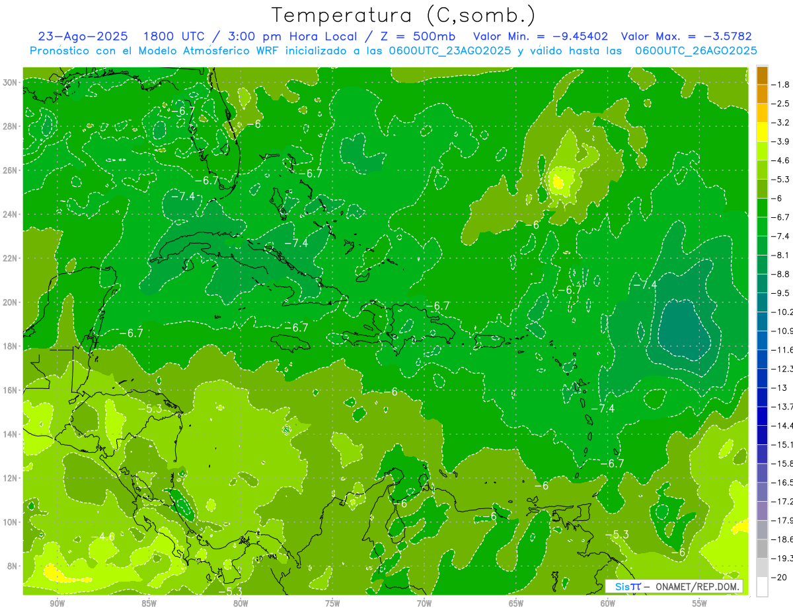The height and width of the screenshot is (612, 793).
Task: Click the 90W longitude axis label
Action: tap(57, 603)
